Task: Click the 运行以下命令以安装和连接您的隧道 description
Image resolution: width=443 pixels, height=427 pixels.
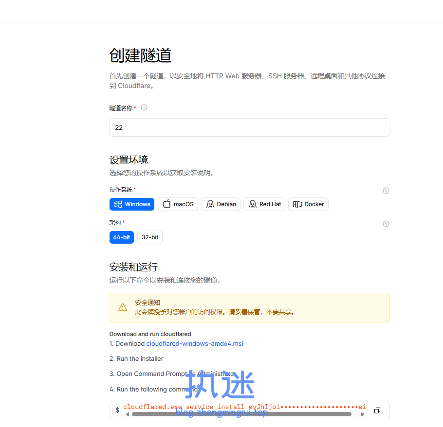Action: click(x=165, y=280)
